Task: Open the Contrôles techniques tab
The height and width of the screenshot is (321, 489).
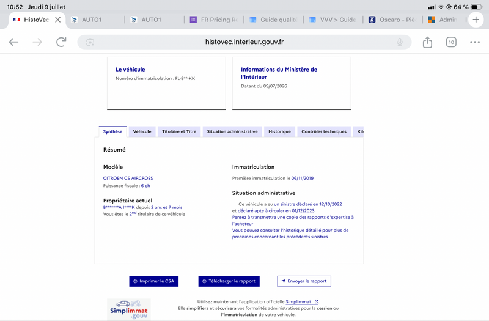Action: pos(324,131)
